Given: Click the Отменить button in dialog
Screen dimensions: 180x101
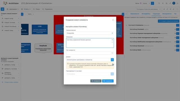Looking at the screenshot, I should (96, 81).
